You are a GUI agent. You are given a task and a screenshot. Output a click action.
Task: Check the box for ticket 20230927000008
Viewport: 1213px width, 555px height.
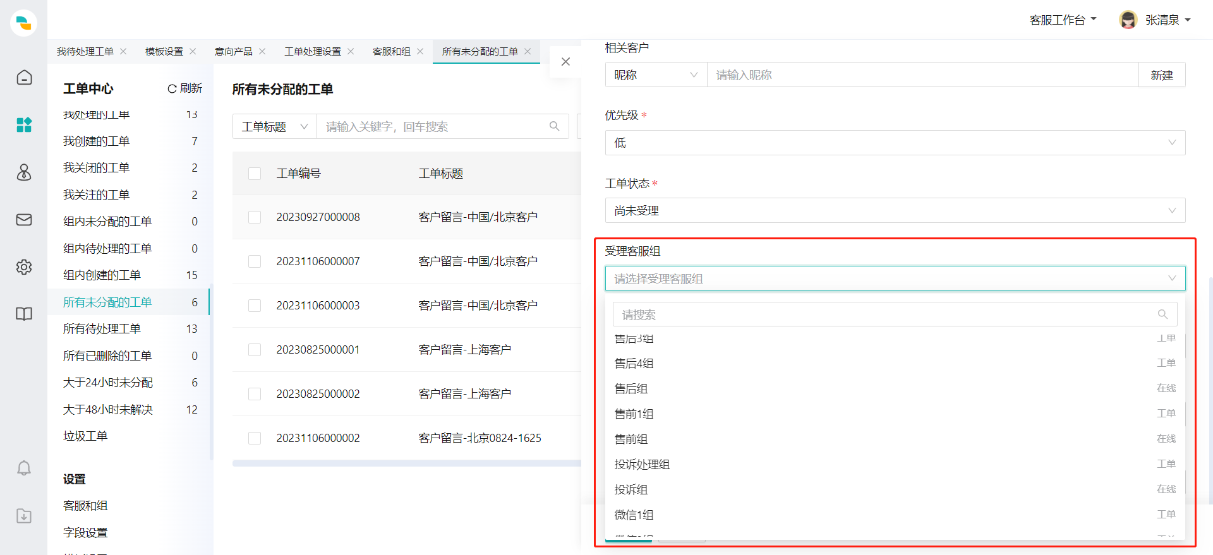(255, 217)
